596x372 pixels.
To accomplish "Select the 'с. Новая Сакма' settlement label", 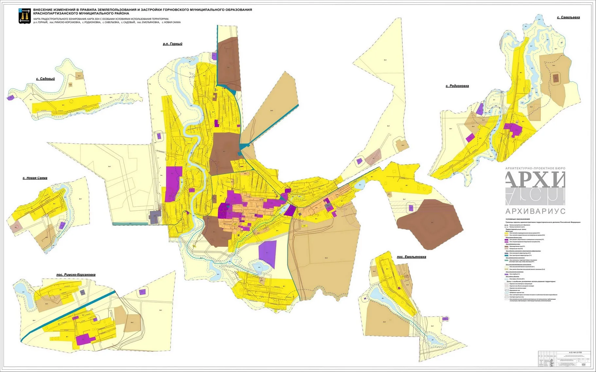I will click(x=35, y=178).
